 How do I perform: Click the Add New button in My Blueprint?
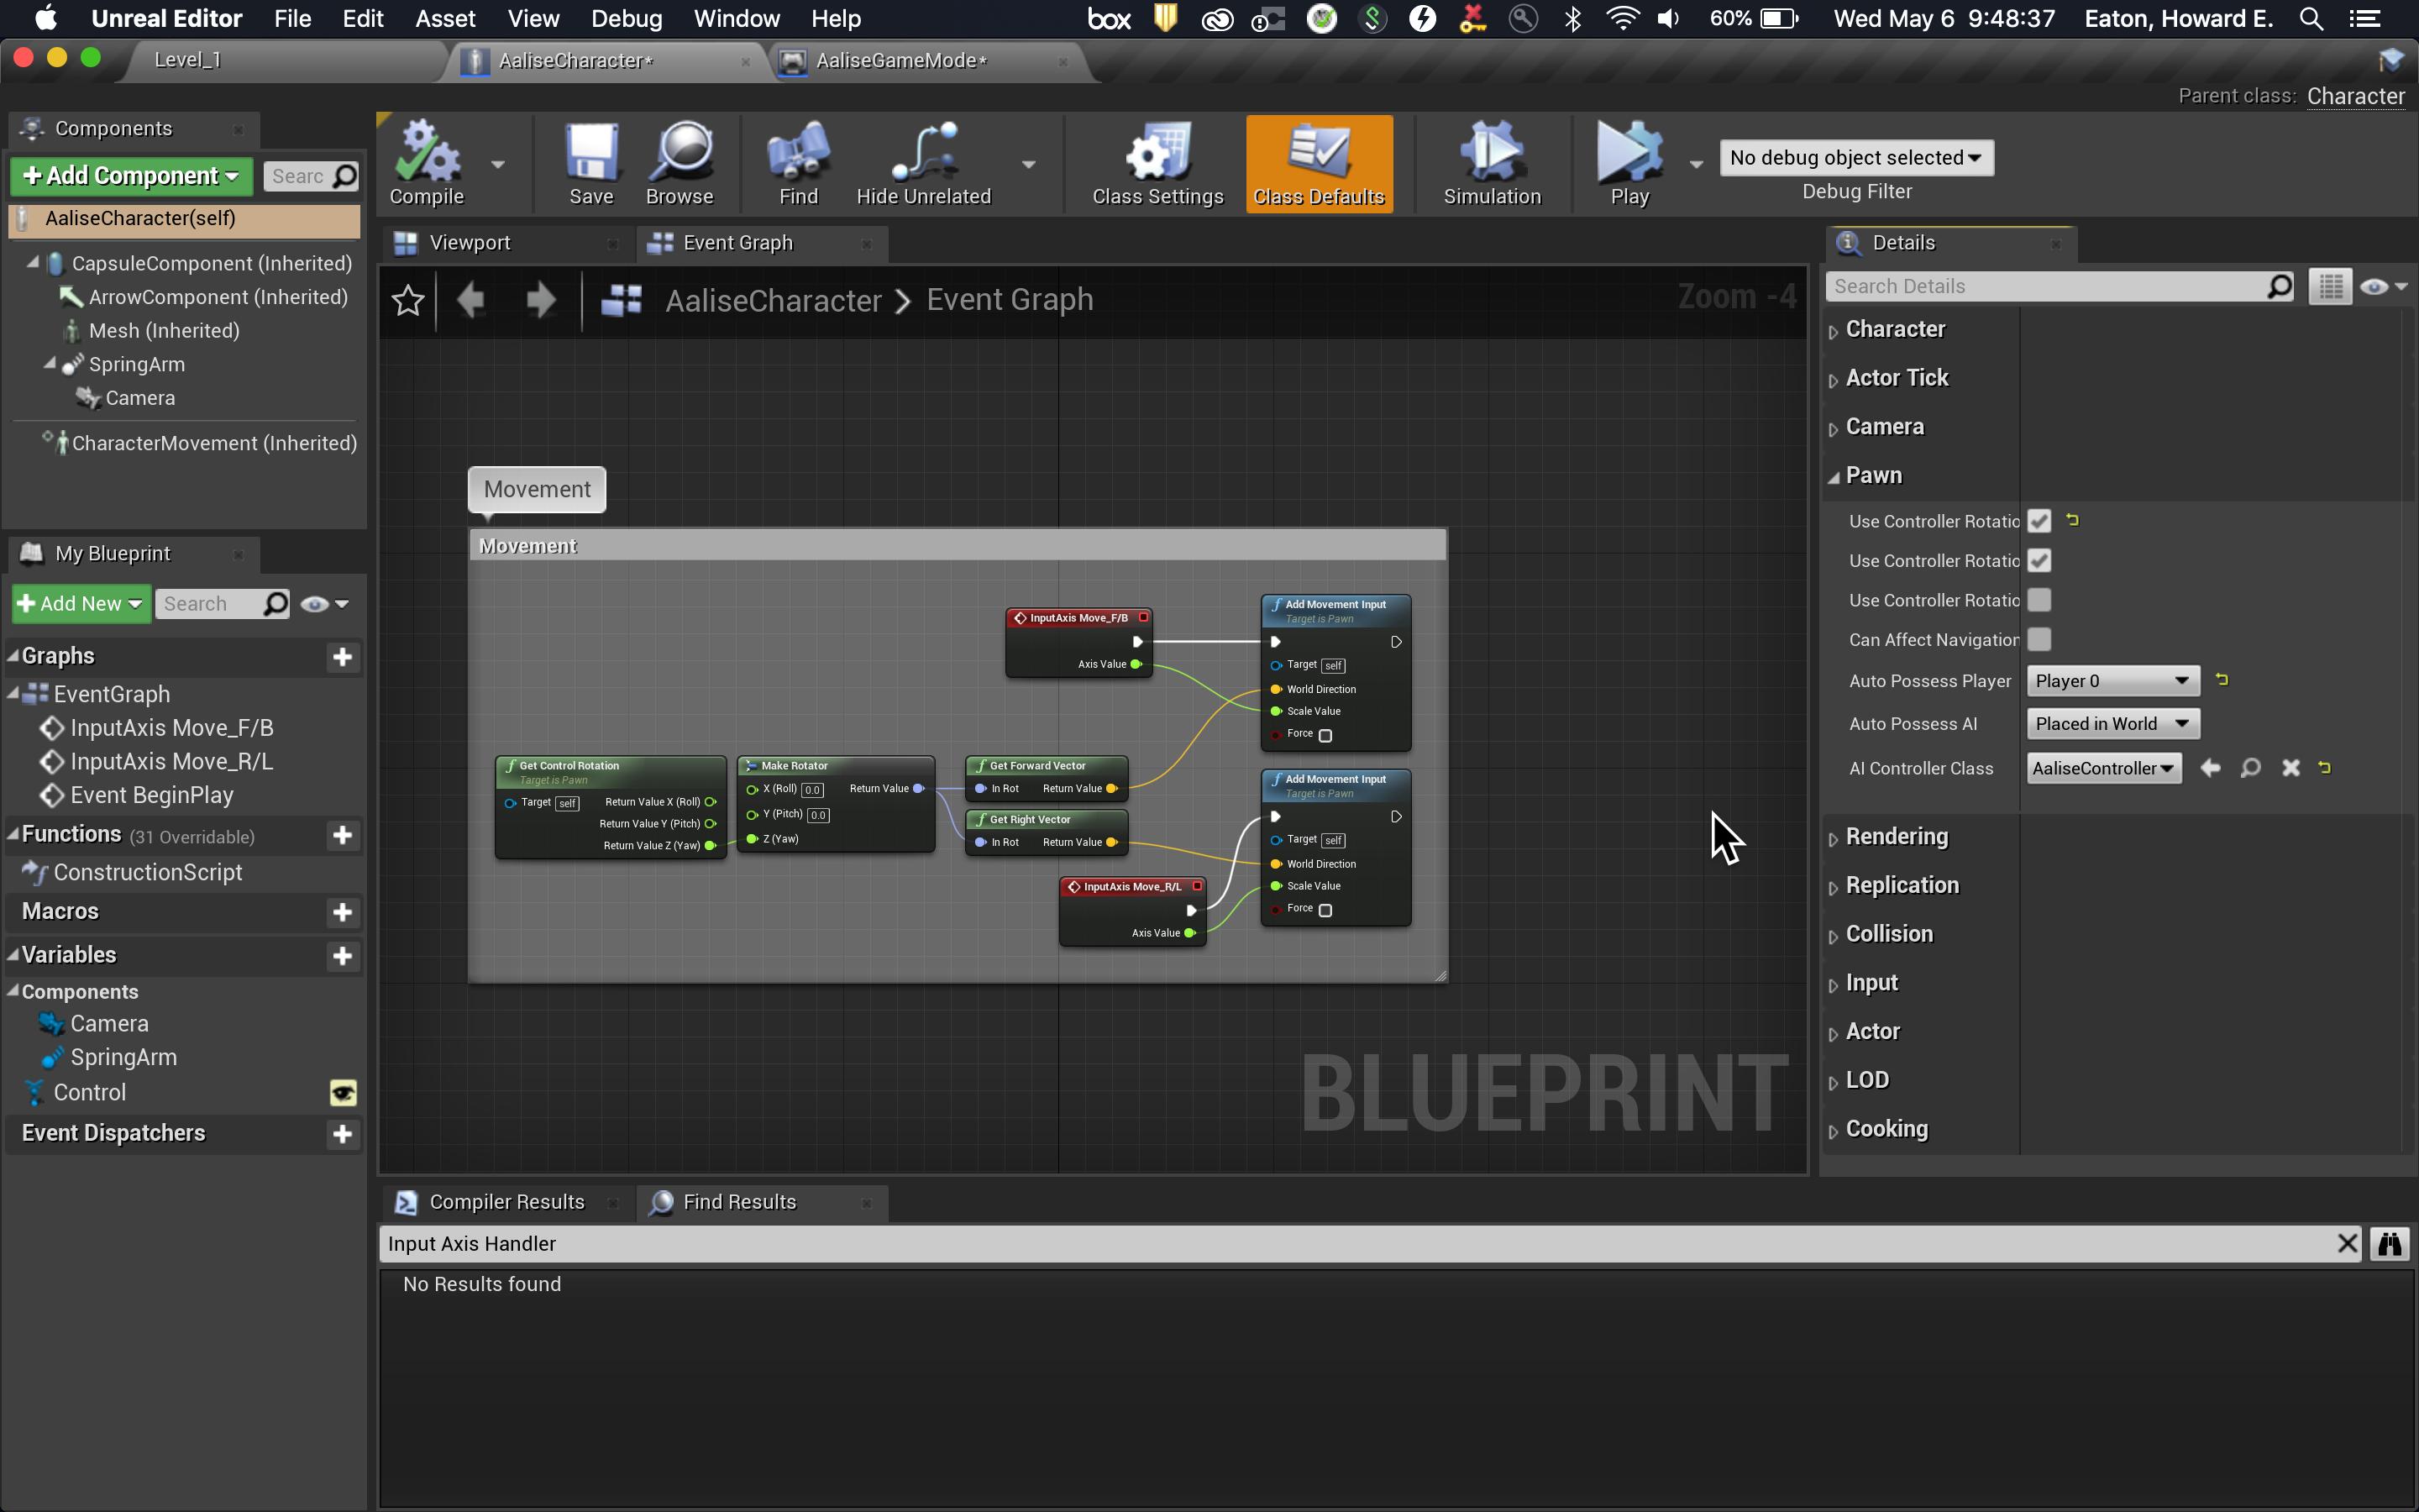81,604
